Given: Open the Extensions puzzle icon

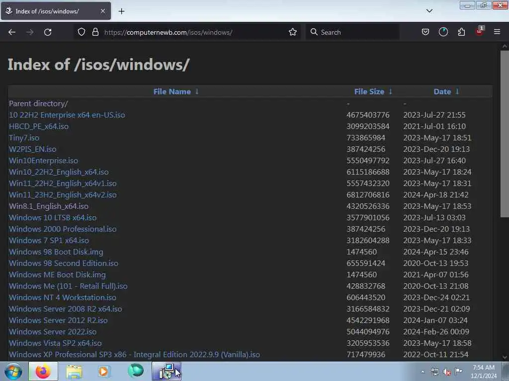Looking at the screenshot, I should [461, 32].
